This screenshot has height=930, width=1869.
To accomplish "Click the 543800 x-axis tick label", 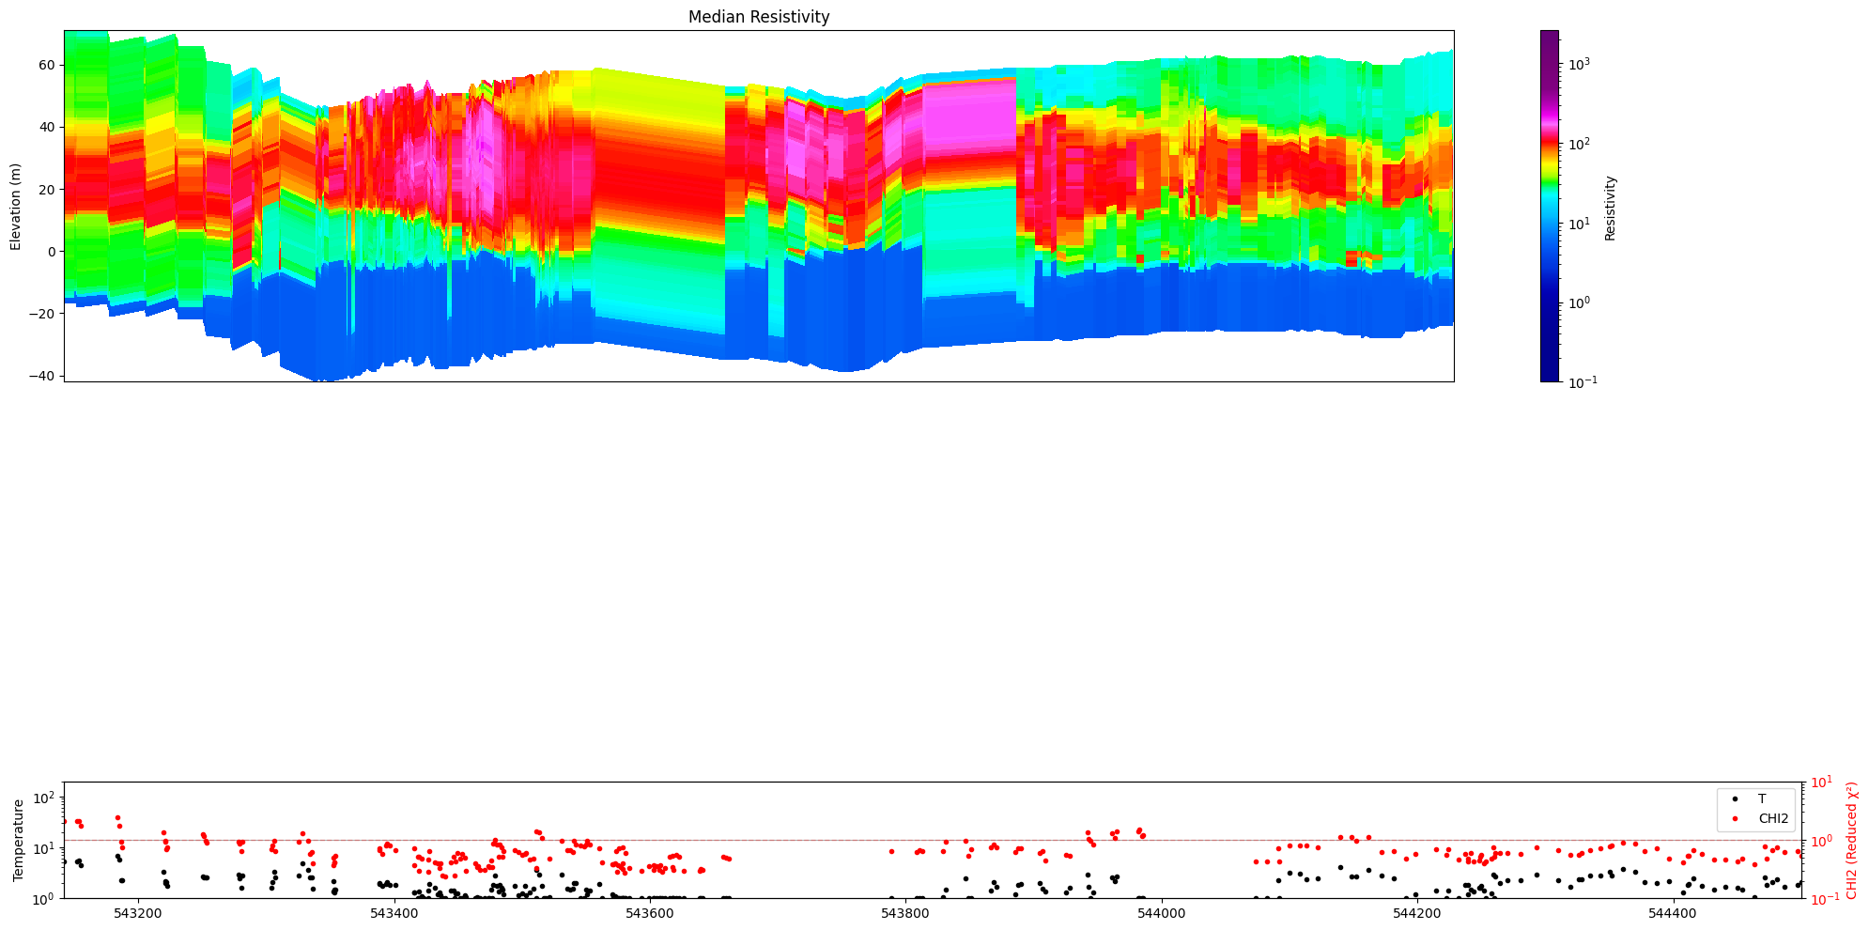I will coord(905,913).
